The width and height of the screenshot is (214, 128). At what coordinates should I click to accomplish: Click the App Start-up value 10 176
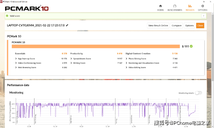[x=64, y=59]
